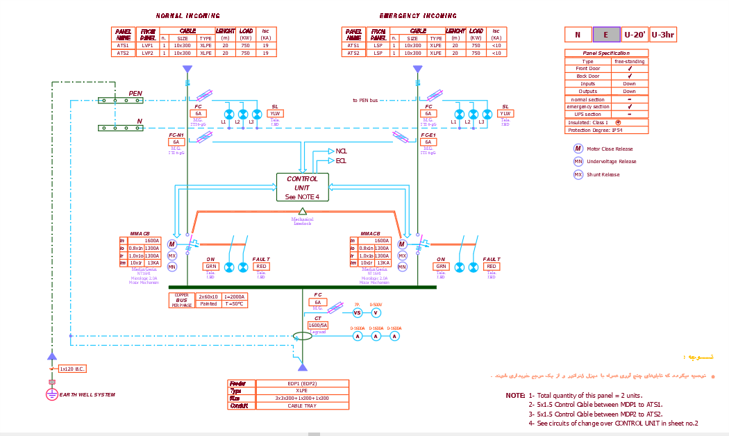The image size is (729, 436).
Task: Click the L1 indicator lamp under Normal Incoming
Action: 228,115
